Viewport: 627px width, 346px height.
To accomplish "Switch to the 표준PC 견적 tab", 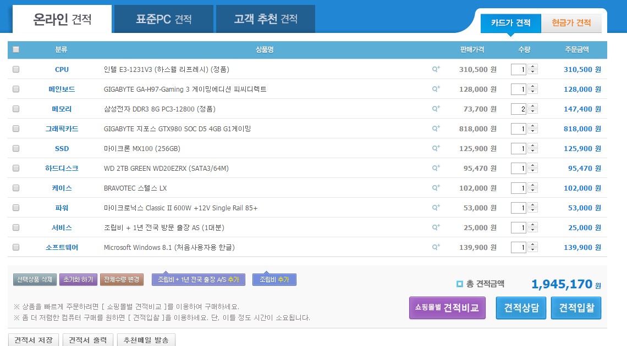I will pos(164,19).
